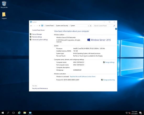Open File Explorer from taskbar

point(25,113)
